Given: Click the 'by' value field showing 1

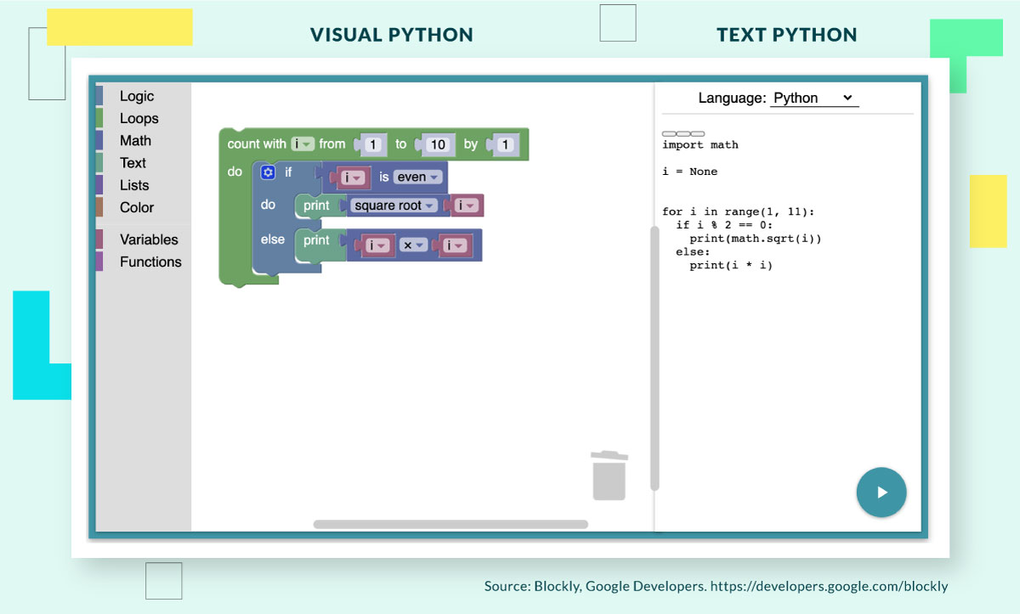Looking at the screenshot, I should click(x=505, y=144).
